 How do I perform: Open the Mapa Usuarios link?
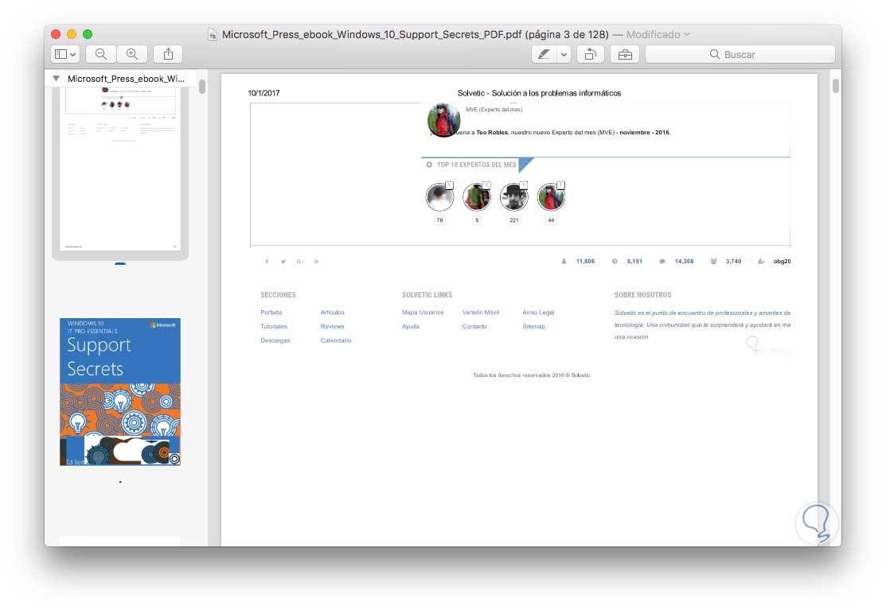point(423,312)
